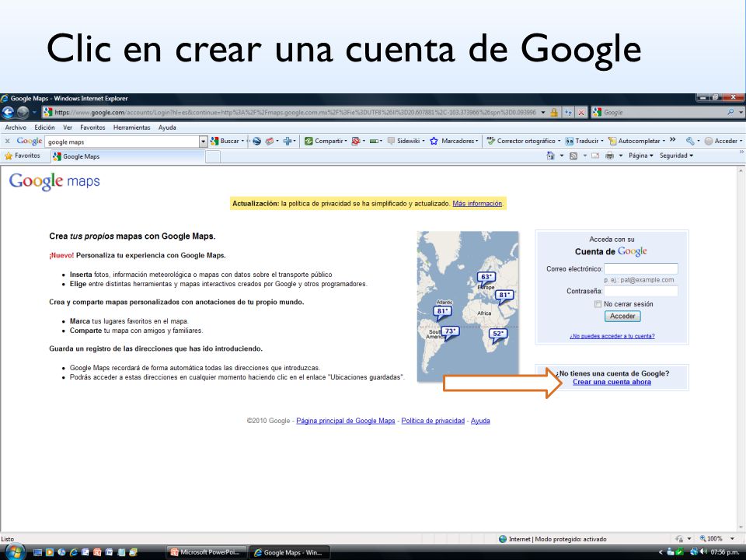
Task: Click Acceder on the Google Toolbar
Action: [723, 141]
